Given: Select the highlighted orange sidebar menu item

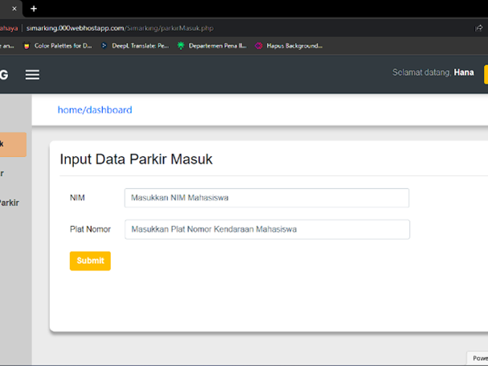Looking at the screenshot, I should pyautogui.click(x=13, y=145).
